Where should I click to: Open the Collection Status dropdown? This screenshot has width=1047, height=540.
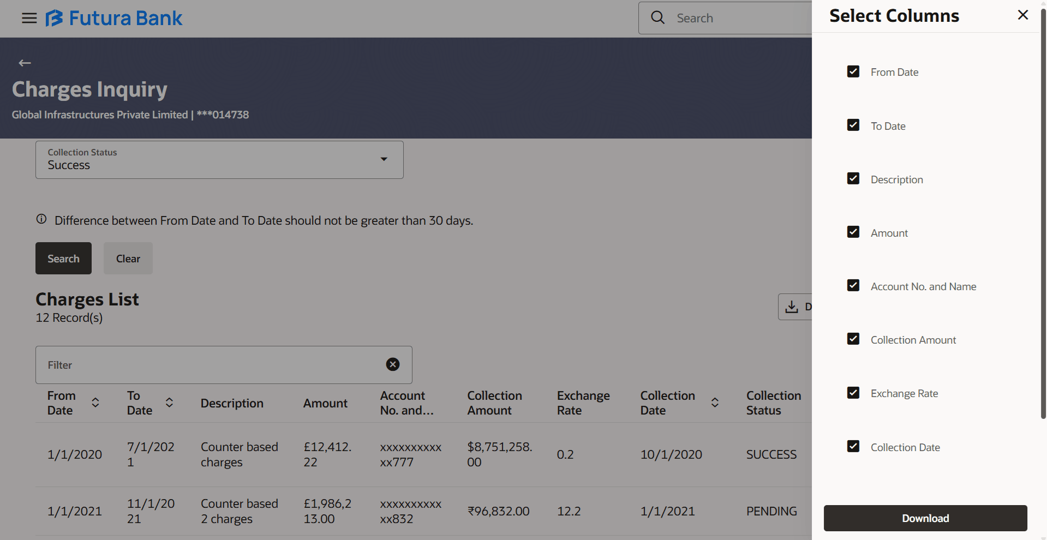pyautogui.click(x=219, y=160)
